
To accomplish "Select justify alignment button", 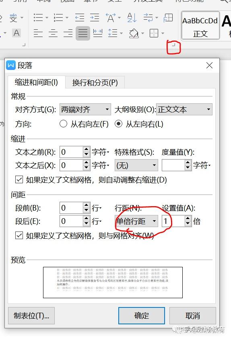I will click(83, 33).
